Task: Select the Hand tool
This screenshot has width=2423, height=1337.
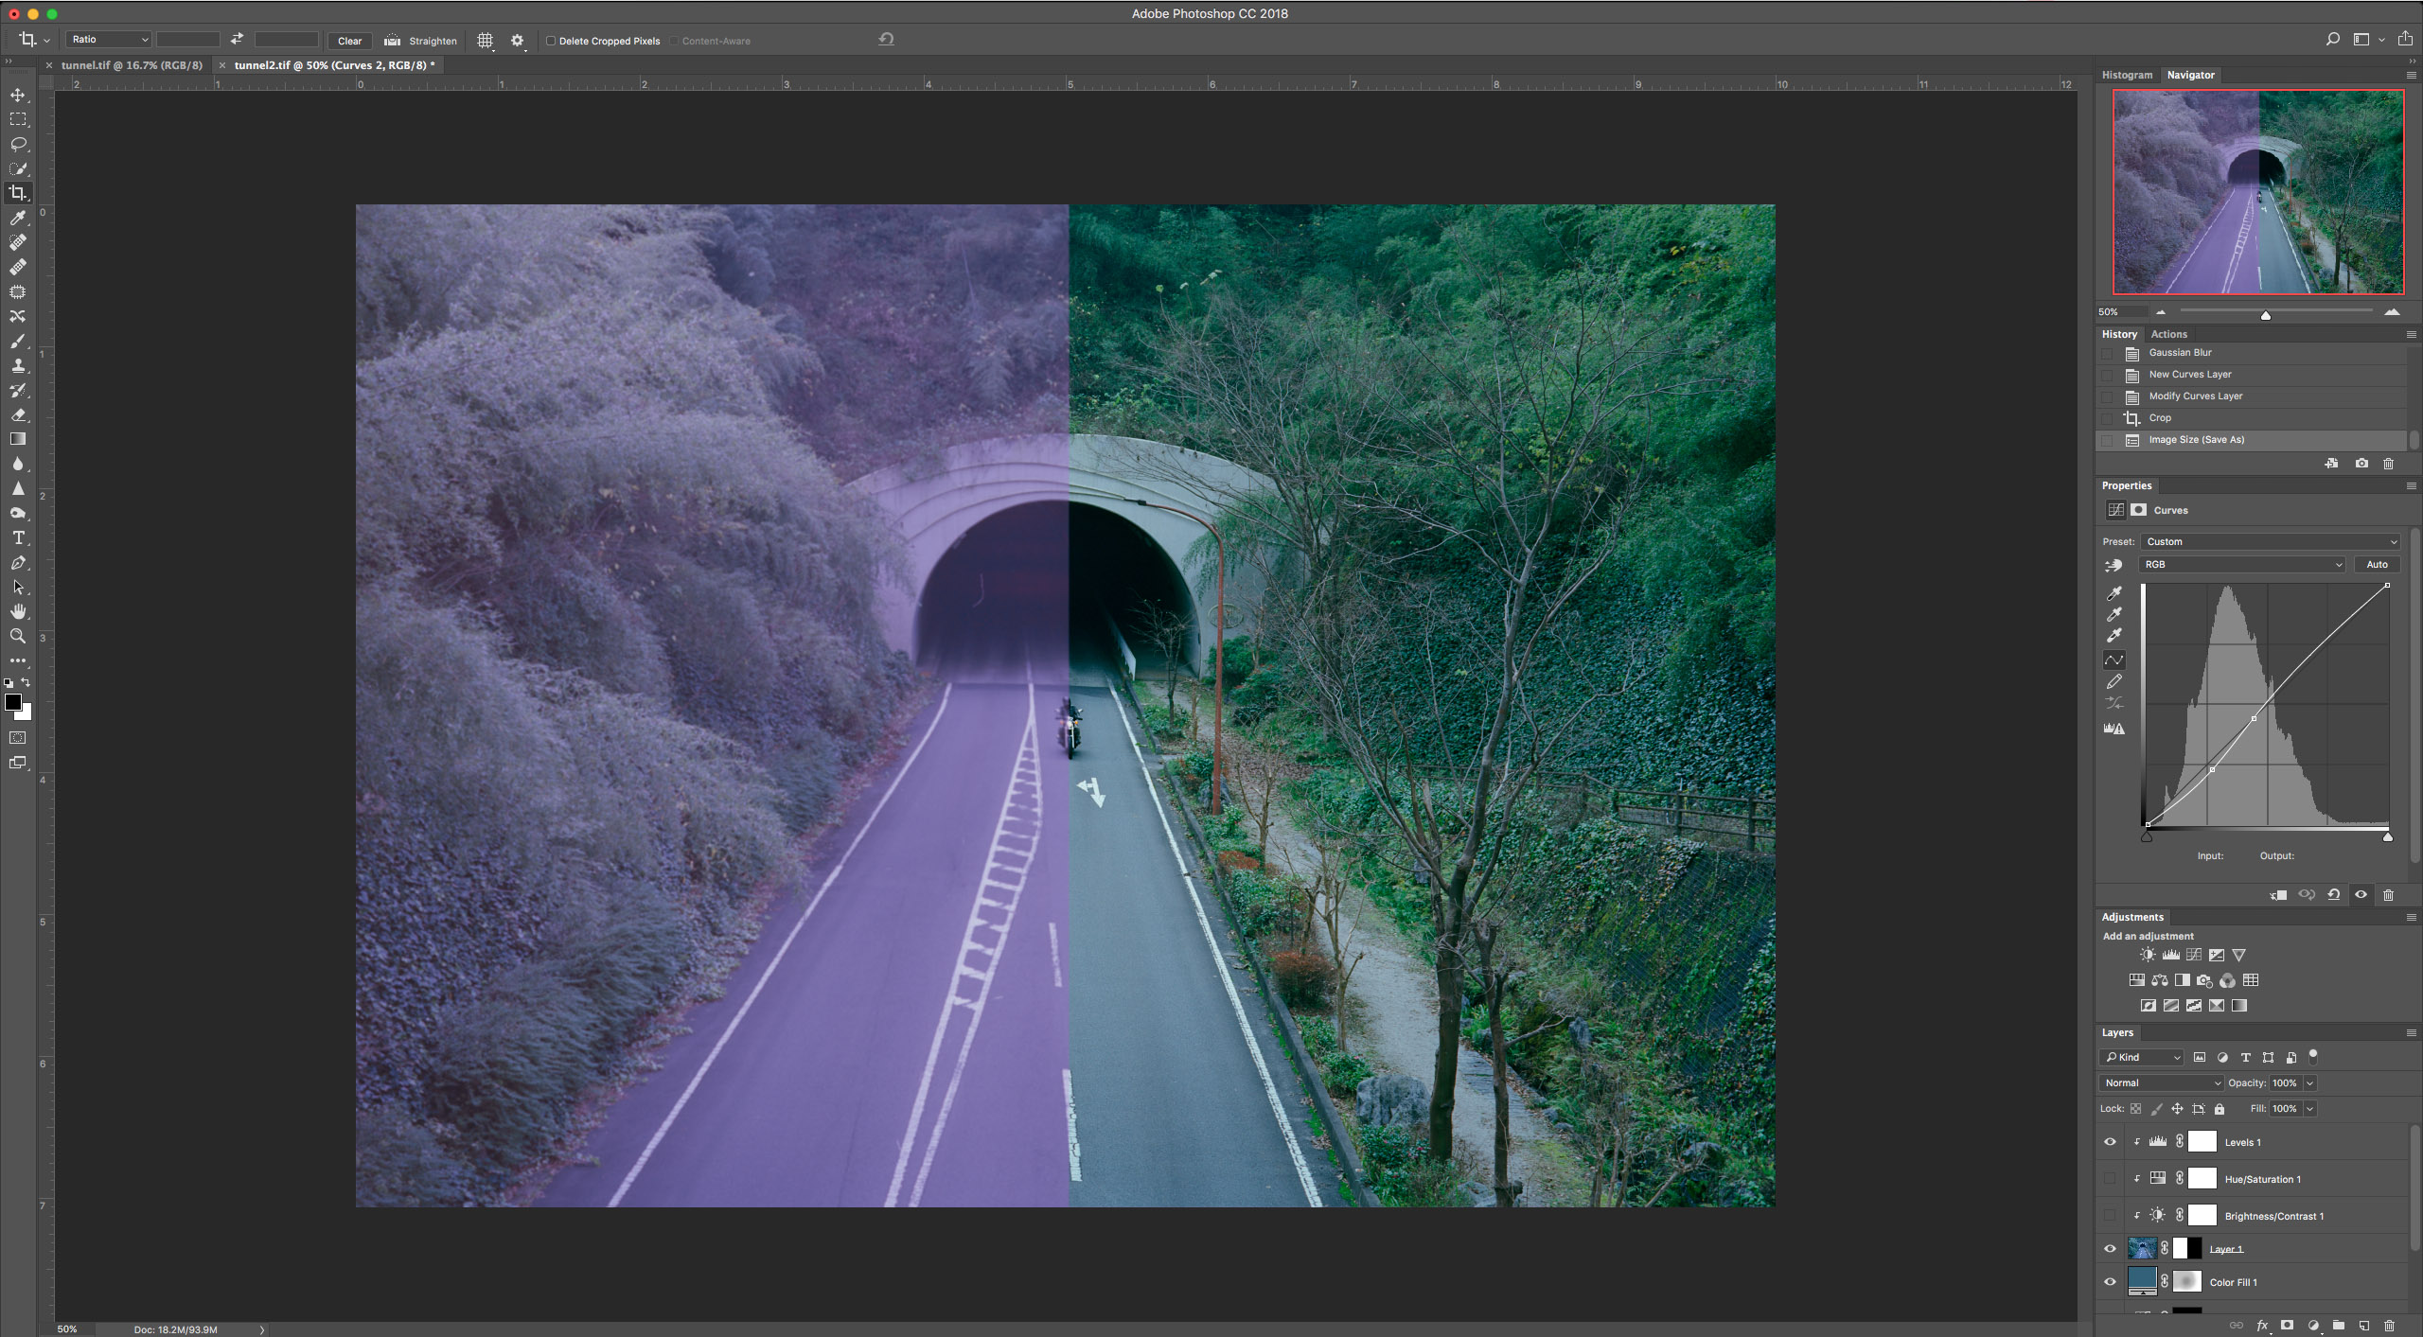Action: tap(18, 611)
